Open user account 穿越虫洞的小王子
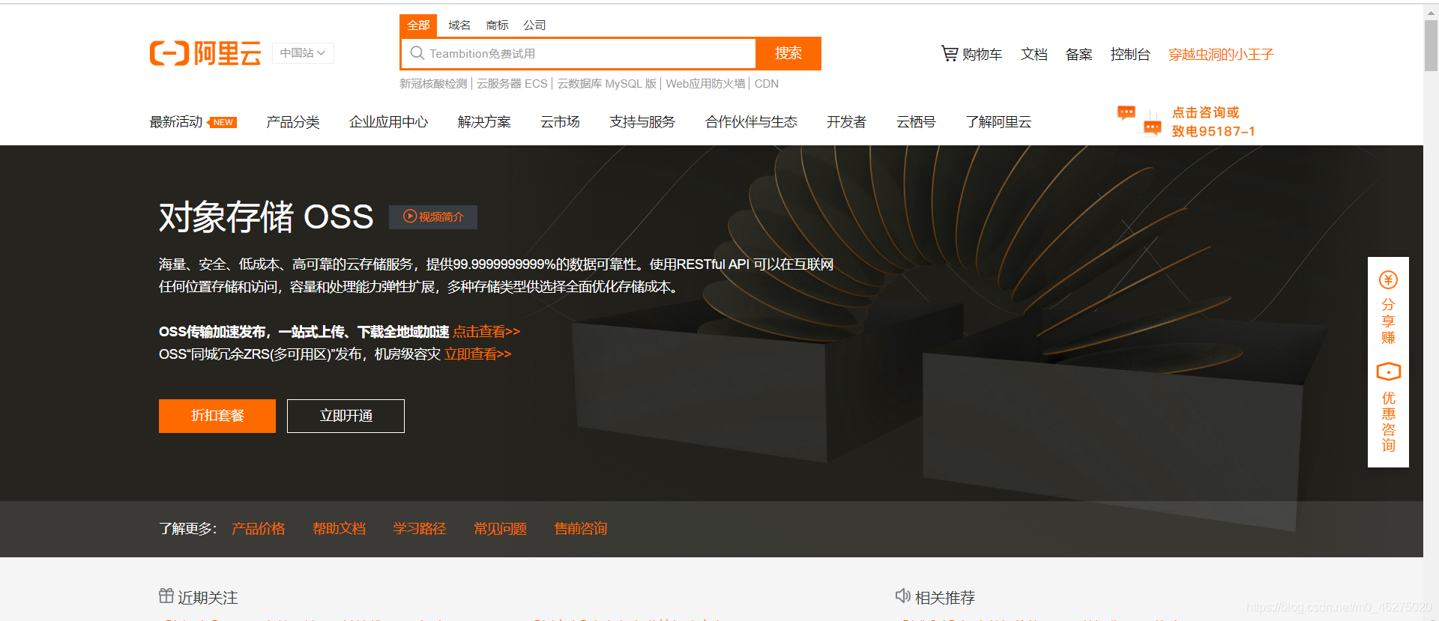1439x621 pixels. (x=1221, y=55)
